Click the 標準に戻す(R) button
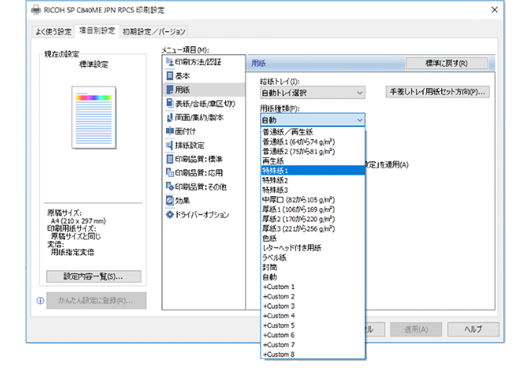 click(447, 64)
